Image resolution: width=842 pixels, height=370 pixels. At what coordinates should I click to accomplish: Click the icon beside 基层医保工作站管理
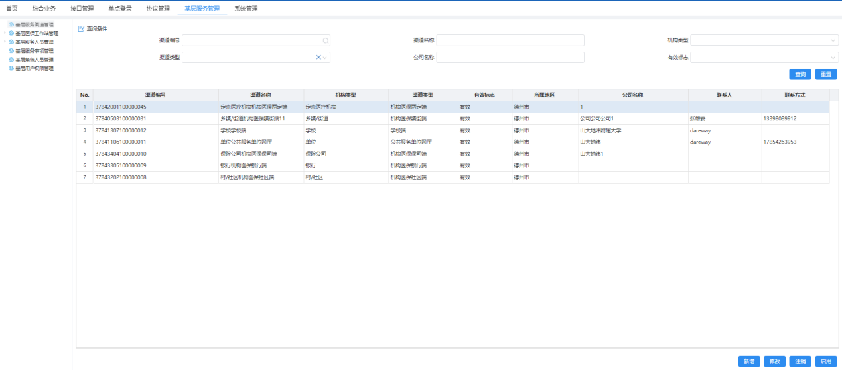[11, 33]
